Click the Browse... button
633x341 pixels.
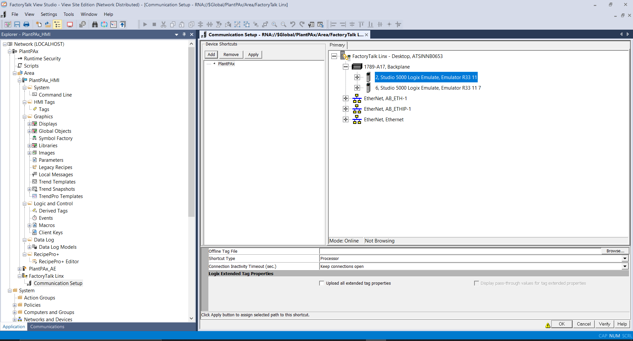[615, 251]
